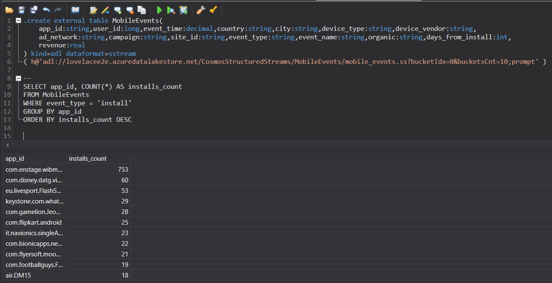Click the alarm clock run icon
Image resolution: width=552 pixels, height=283 pixels.
(x=183, y=10)
